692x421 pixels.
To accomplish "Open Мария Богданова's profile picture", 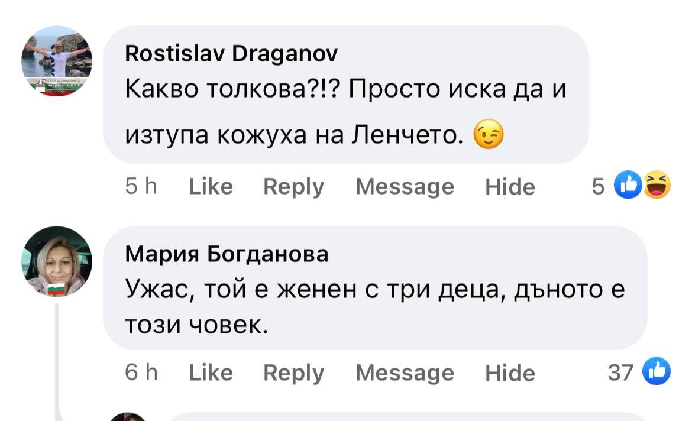I will 56,261.
